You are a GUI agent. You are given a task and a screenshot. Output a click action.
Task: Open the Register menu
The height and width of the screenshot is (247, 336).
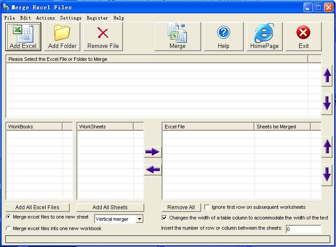[97, 18]
